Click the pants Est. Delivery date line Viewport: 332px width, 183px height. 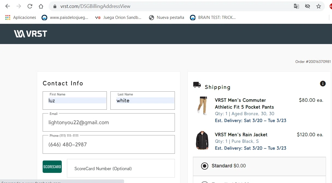pyautogui.click(x=251, y=120)
